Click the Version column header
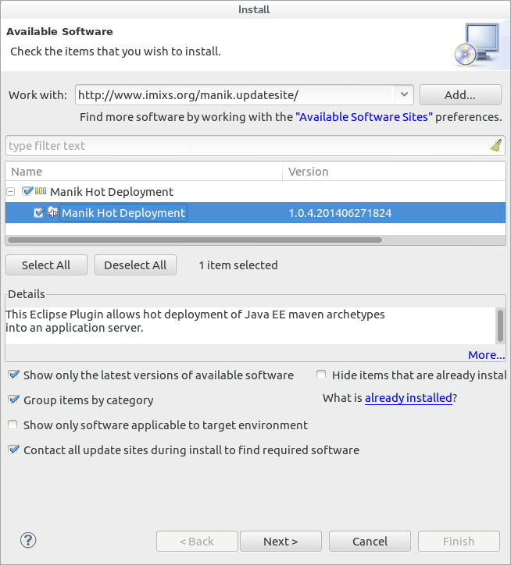Screen dimensions: 511x565 [x=394, y=172]
